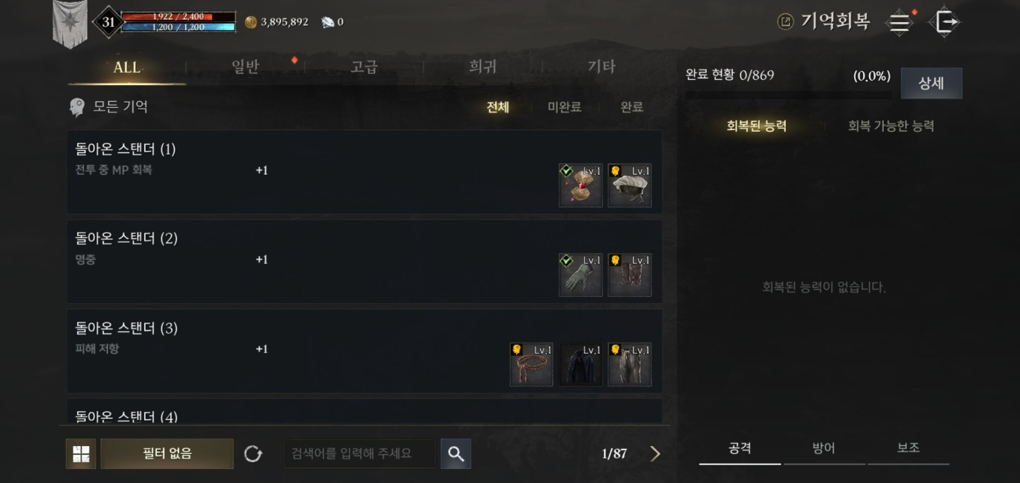This screenshot has width=1020, height=483.
Task: Switch to the 희귀 category tab
Action: click(x=483, y=67)
